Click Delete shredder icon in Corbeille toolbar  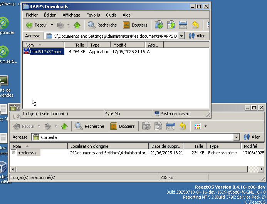[x=170, y=126]
